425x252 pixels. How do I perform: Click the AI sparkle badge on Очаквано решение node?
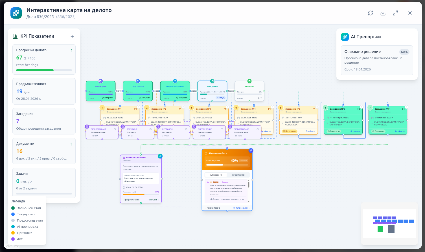coord(160,156)
